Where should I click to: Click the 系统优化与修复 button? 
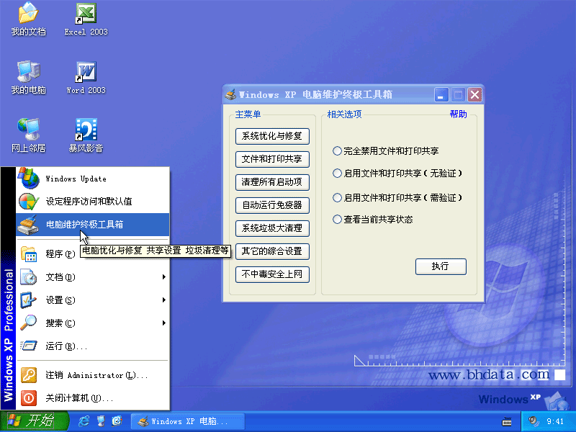[x=272, y=136]
